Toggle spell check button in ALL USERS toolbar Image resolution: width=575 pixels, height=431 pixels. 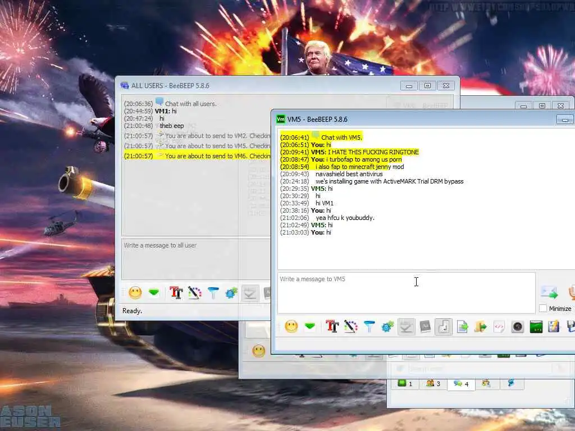(250, 293)
